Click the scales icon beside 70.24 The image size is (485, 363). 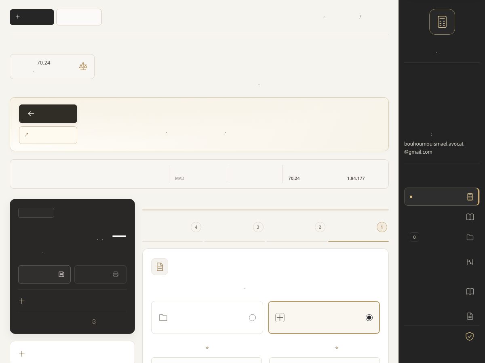coord(83,67)
